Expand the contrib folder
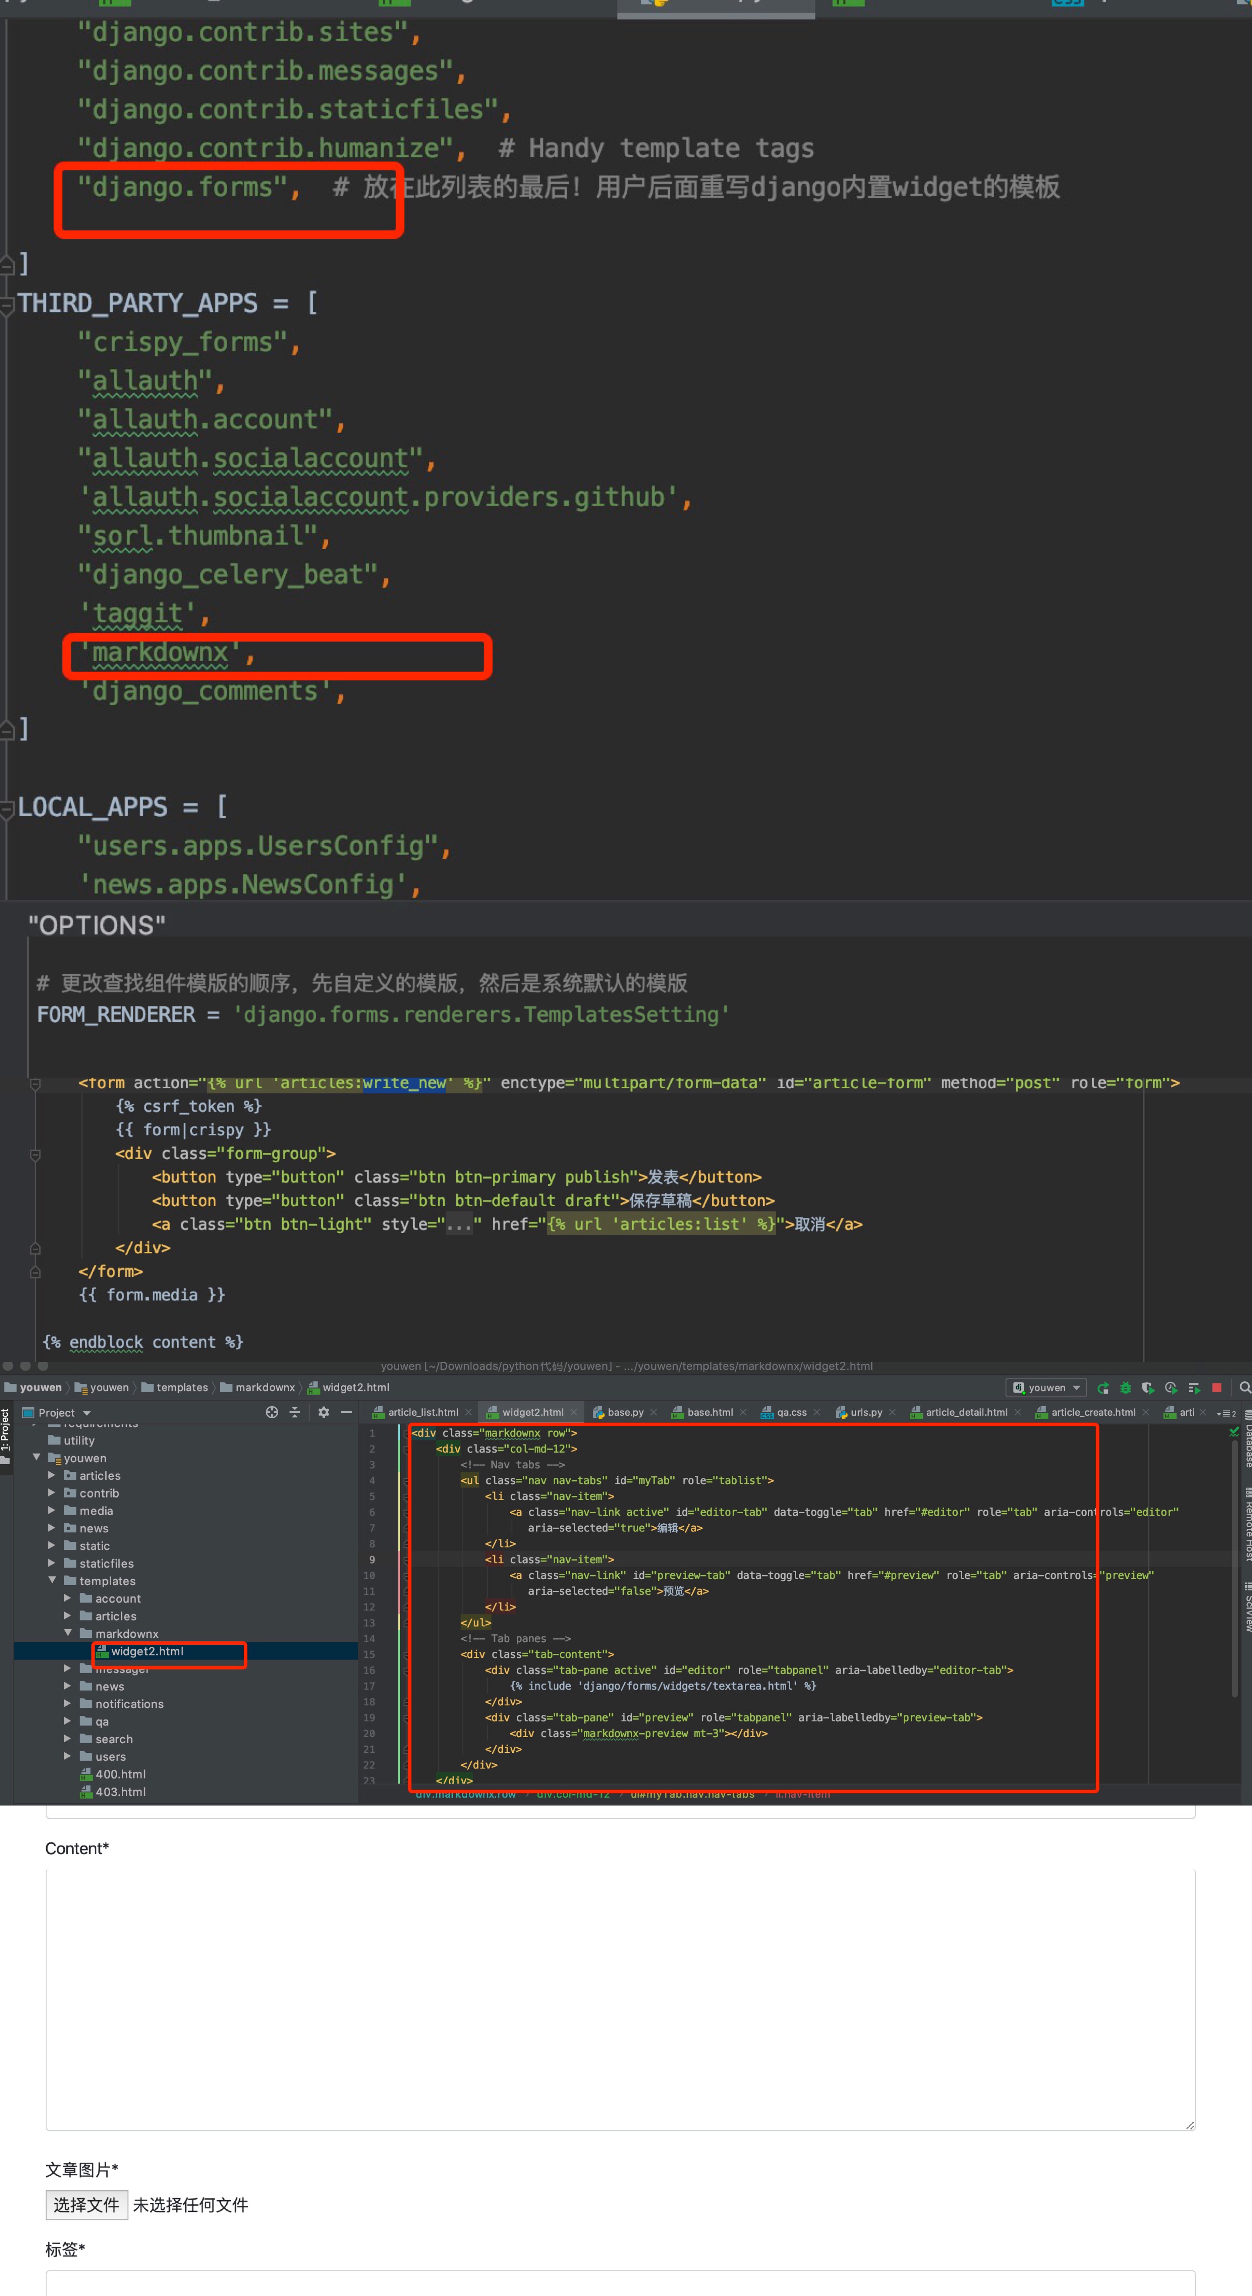Image resolution: width=1252 pixels, height=2296 pixels. tap(52, 1493)
